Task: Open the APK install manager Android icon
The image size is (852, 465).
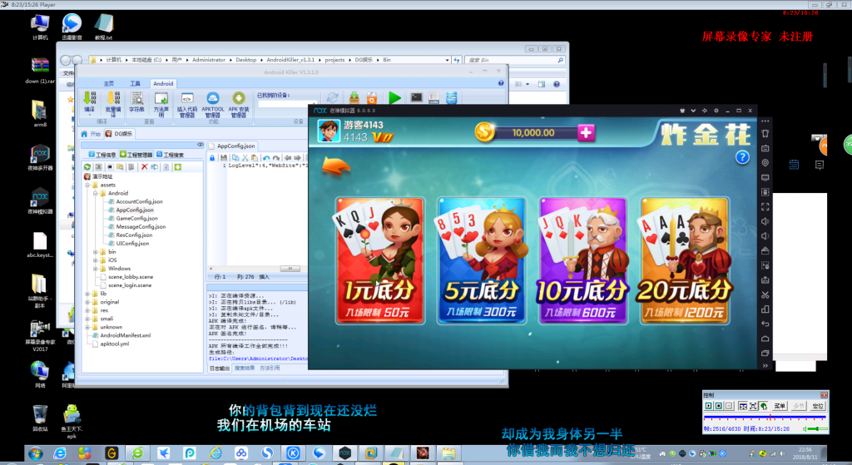Action: click(238, 104)
